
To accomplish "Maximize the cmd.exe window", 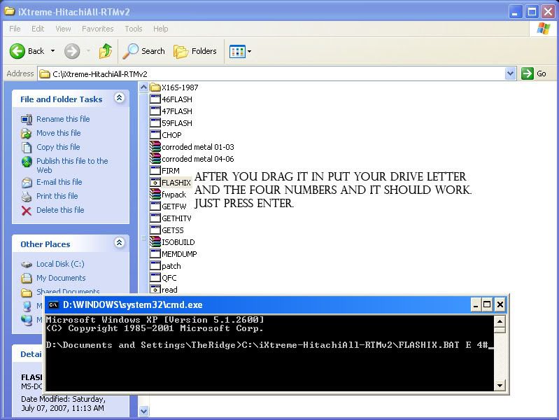I will 487,304.
